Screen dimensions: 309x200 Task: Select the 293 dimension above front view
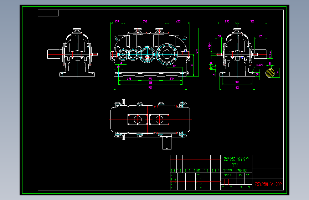click(x=178, y=21)
